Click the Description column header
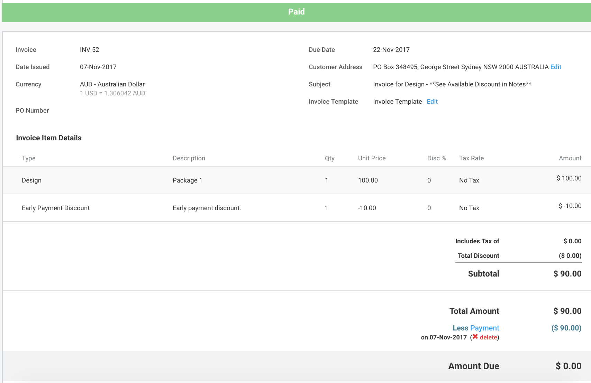 [x=189, y=158]
